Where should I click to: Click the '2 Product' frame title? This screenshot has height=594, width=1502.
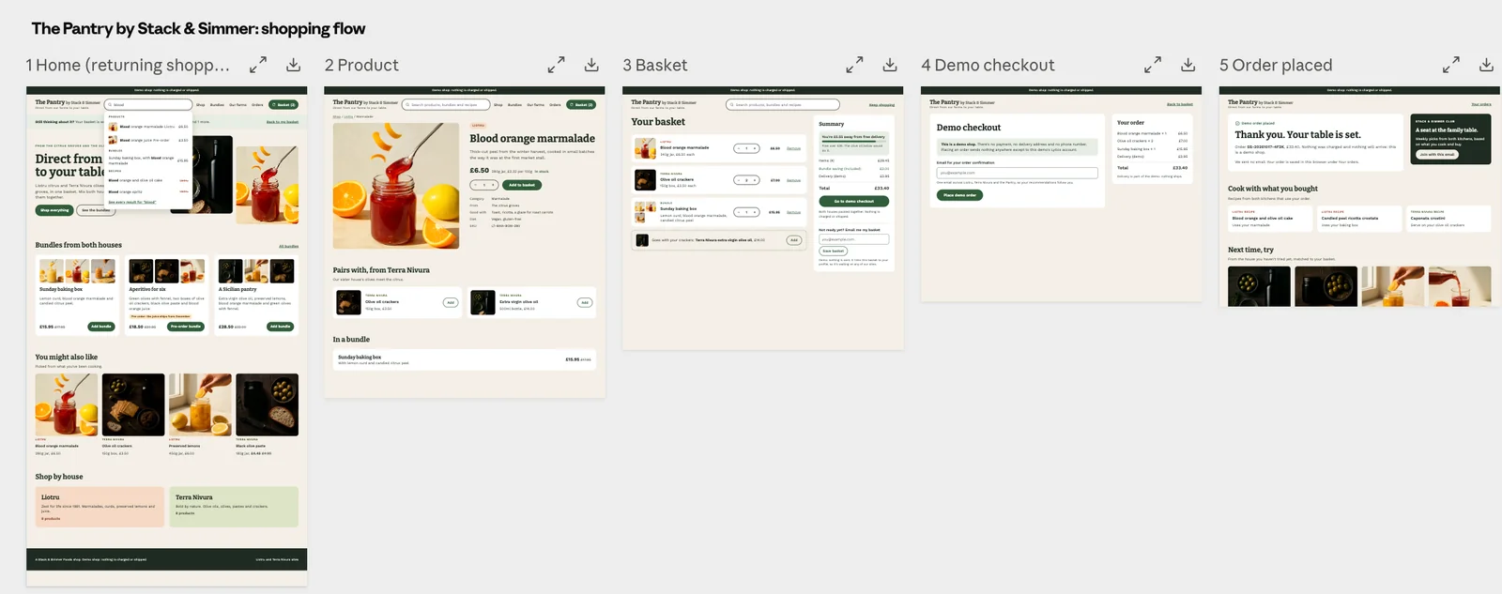tap(361, 65)
